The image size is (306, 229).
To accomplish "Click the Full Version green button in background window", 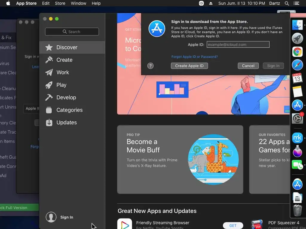I will (19, 208).
